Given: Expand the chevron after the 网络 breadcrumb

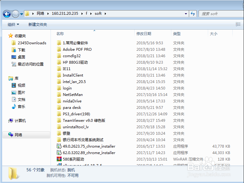Looking at the screenshot, I should coord(48,14).
